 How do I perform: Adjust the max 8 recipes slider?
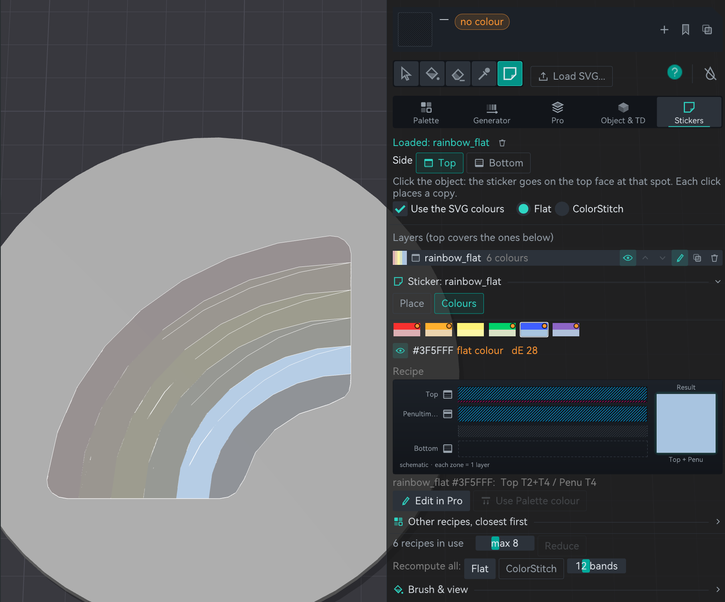point(505,543)
